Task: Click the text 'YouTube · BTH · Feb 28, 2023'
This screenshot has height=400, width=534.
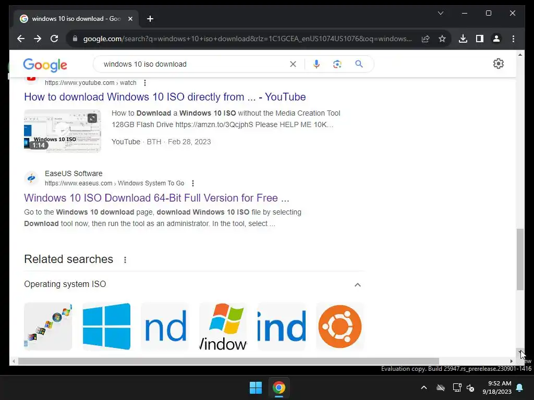Action: click(161, 142)
